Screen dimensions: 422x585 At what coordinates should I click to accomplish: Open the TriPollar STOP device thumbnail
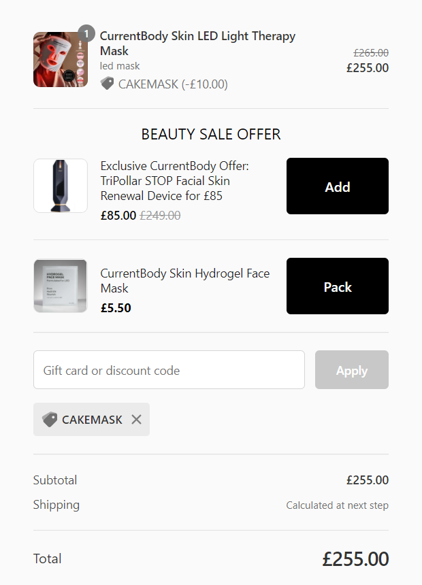tap(61, 186)
